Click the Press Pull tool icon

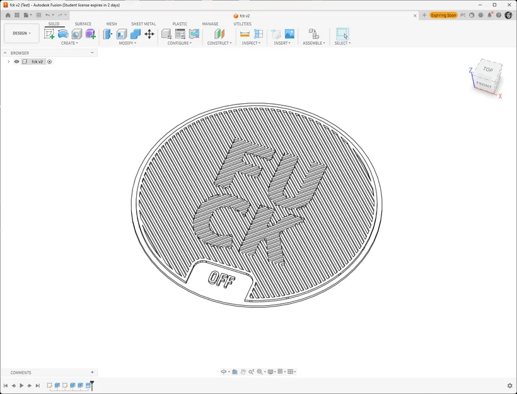tap(107, 33)
